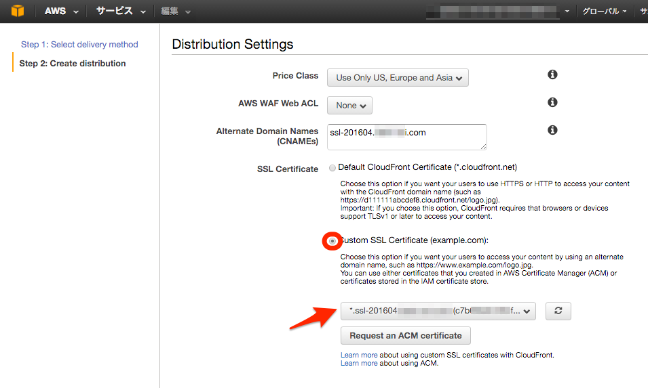Open the グローバル region menu
Image resolution: width=648 pixels, height=388 pixels.
pyautogui.click(x=604, y=12)
